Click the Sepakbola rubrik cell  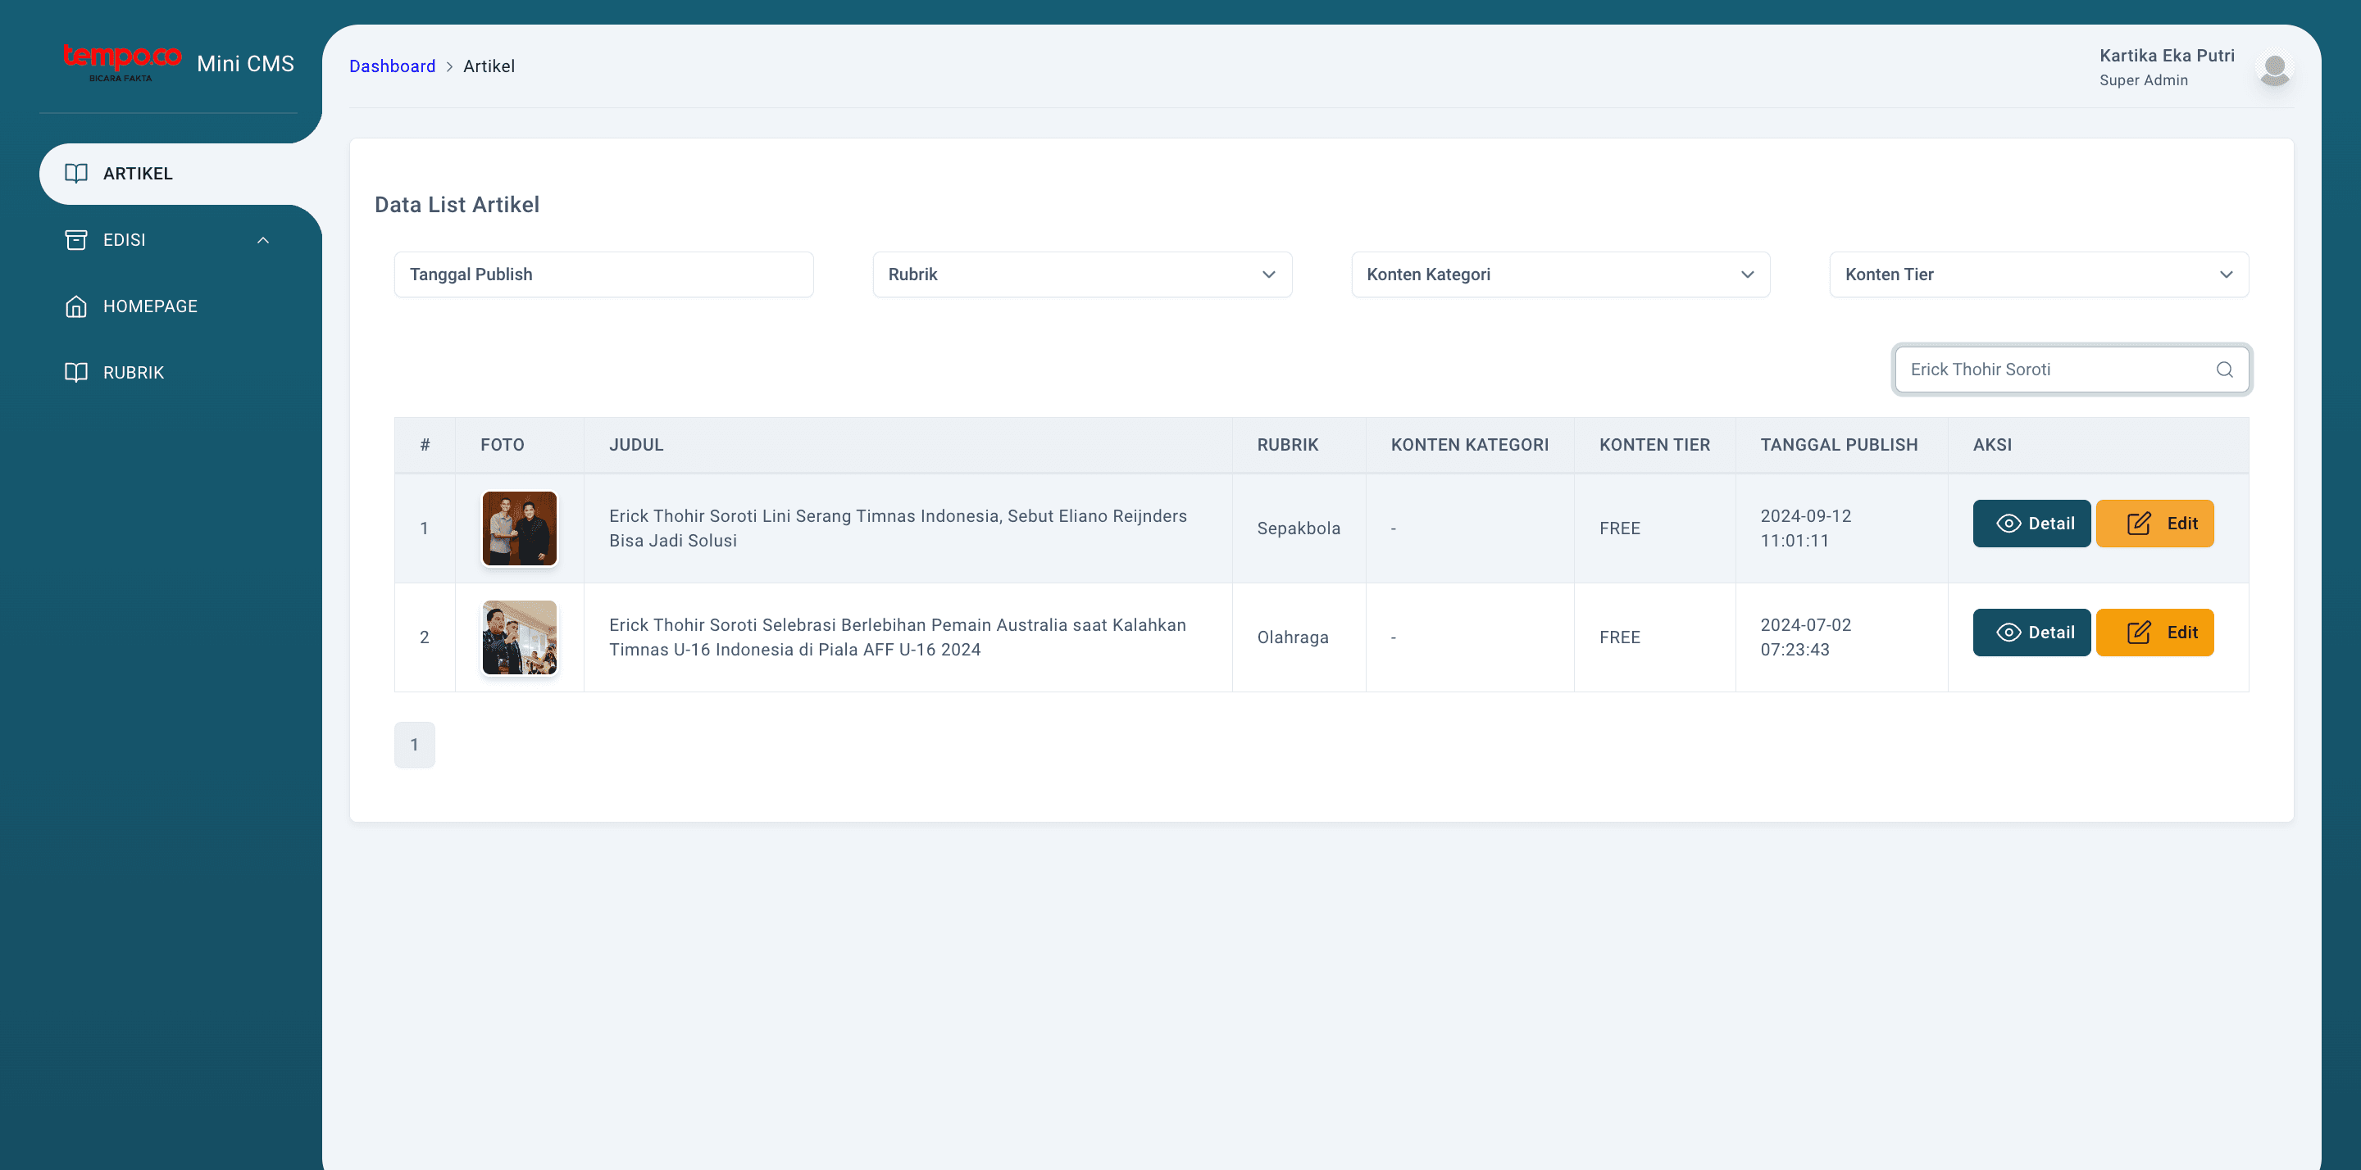(1298, 528)
